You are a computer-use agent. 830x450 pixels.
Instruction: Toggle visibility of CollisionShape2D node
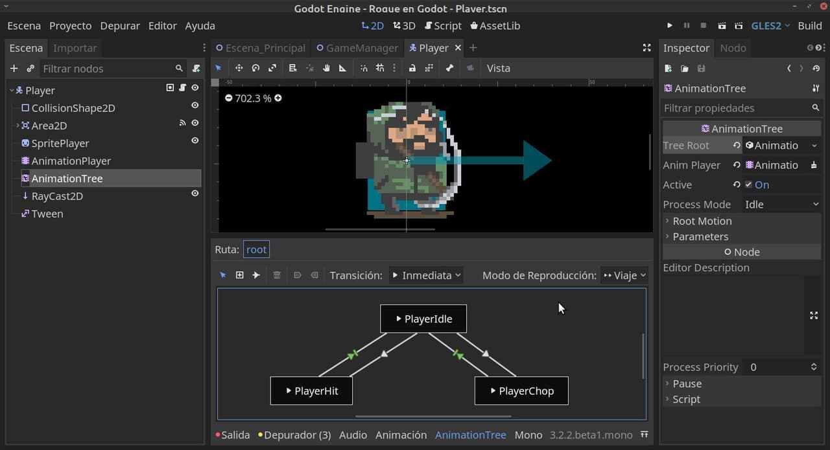click(195, 105)
